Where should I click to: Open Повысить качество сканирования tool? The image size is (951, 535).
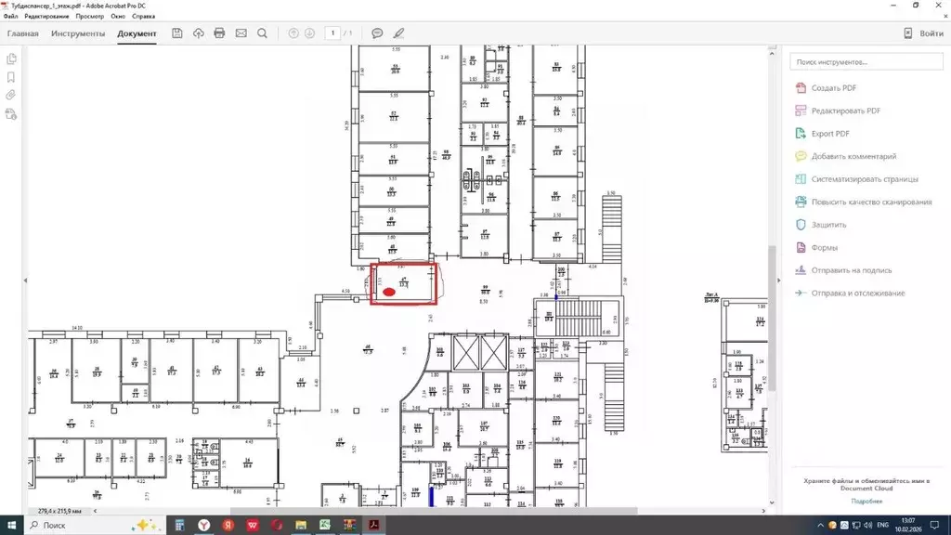pyautogui.click(x=863, y=202)
